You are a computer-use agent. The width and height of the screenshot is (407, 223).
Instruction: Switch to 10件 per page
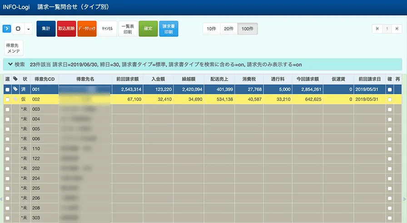[211, 29]
